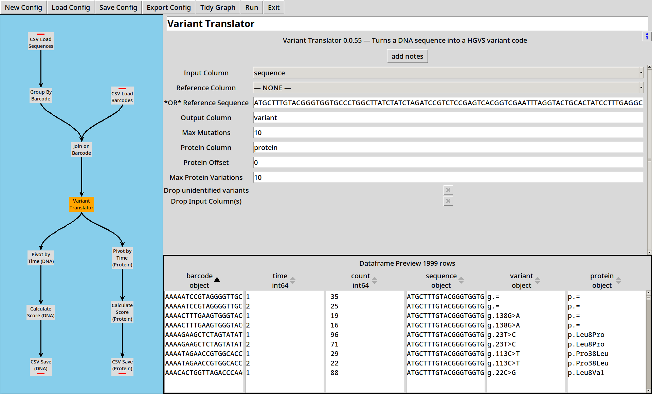Click the Output Column field
This screenshot has height=394, width=652.
click(448, 118)
